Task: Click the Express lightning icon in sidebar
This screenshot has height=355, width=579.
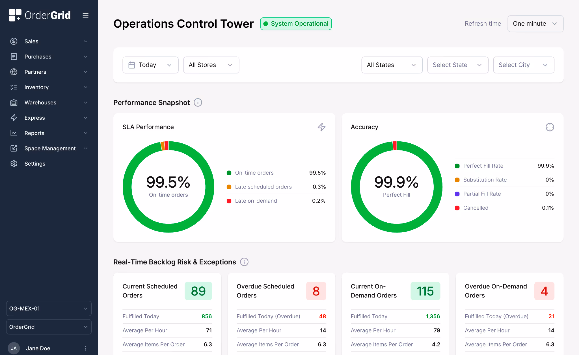Action: tap(14, 118)
